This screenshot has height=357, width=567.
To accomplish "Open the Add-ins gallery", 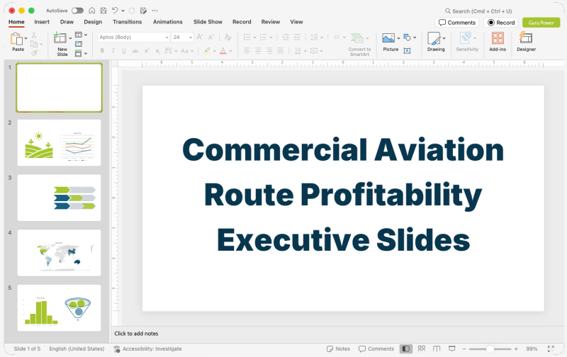I will 498,42.
